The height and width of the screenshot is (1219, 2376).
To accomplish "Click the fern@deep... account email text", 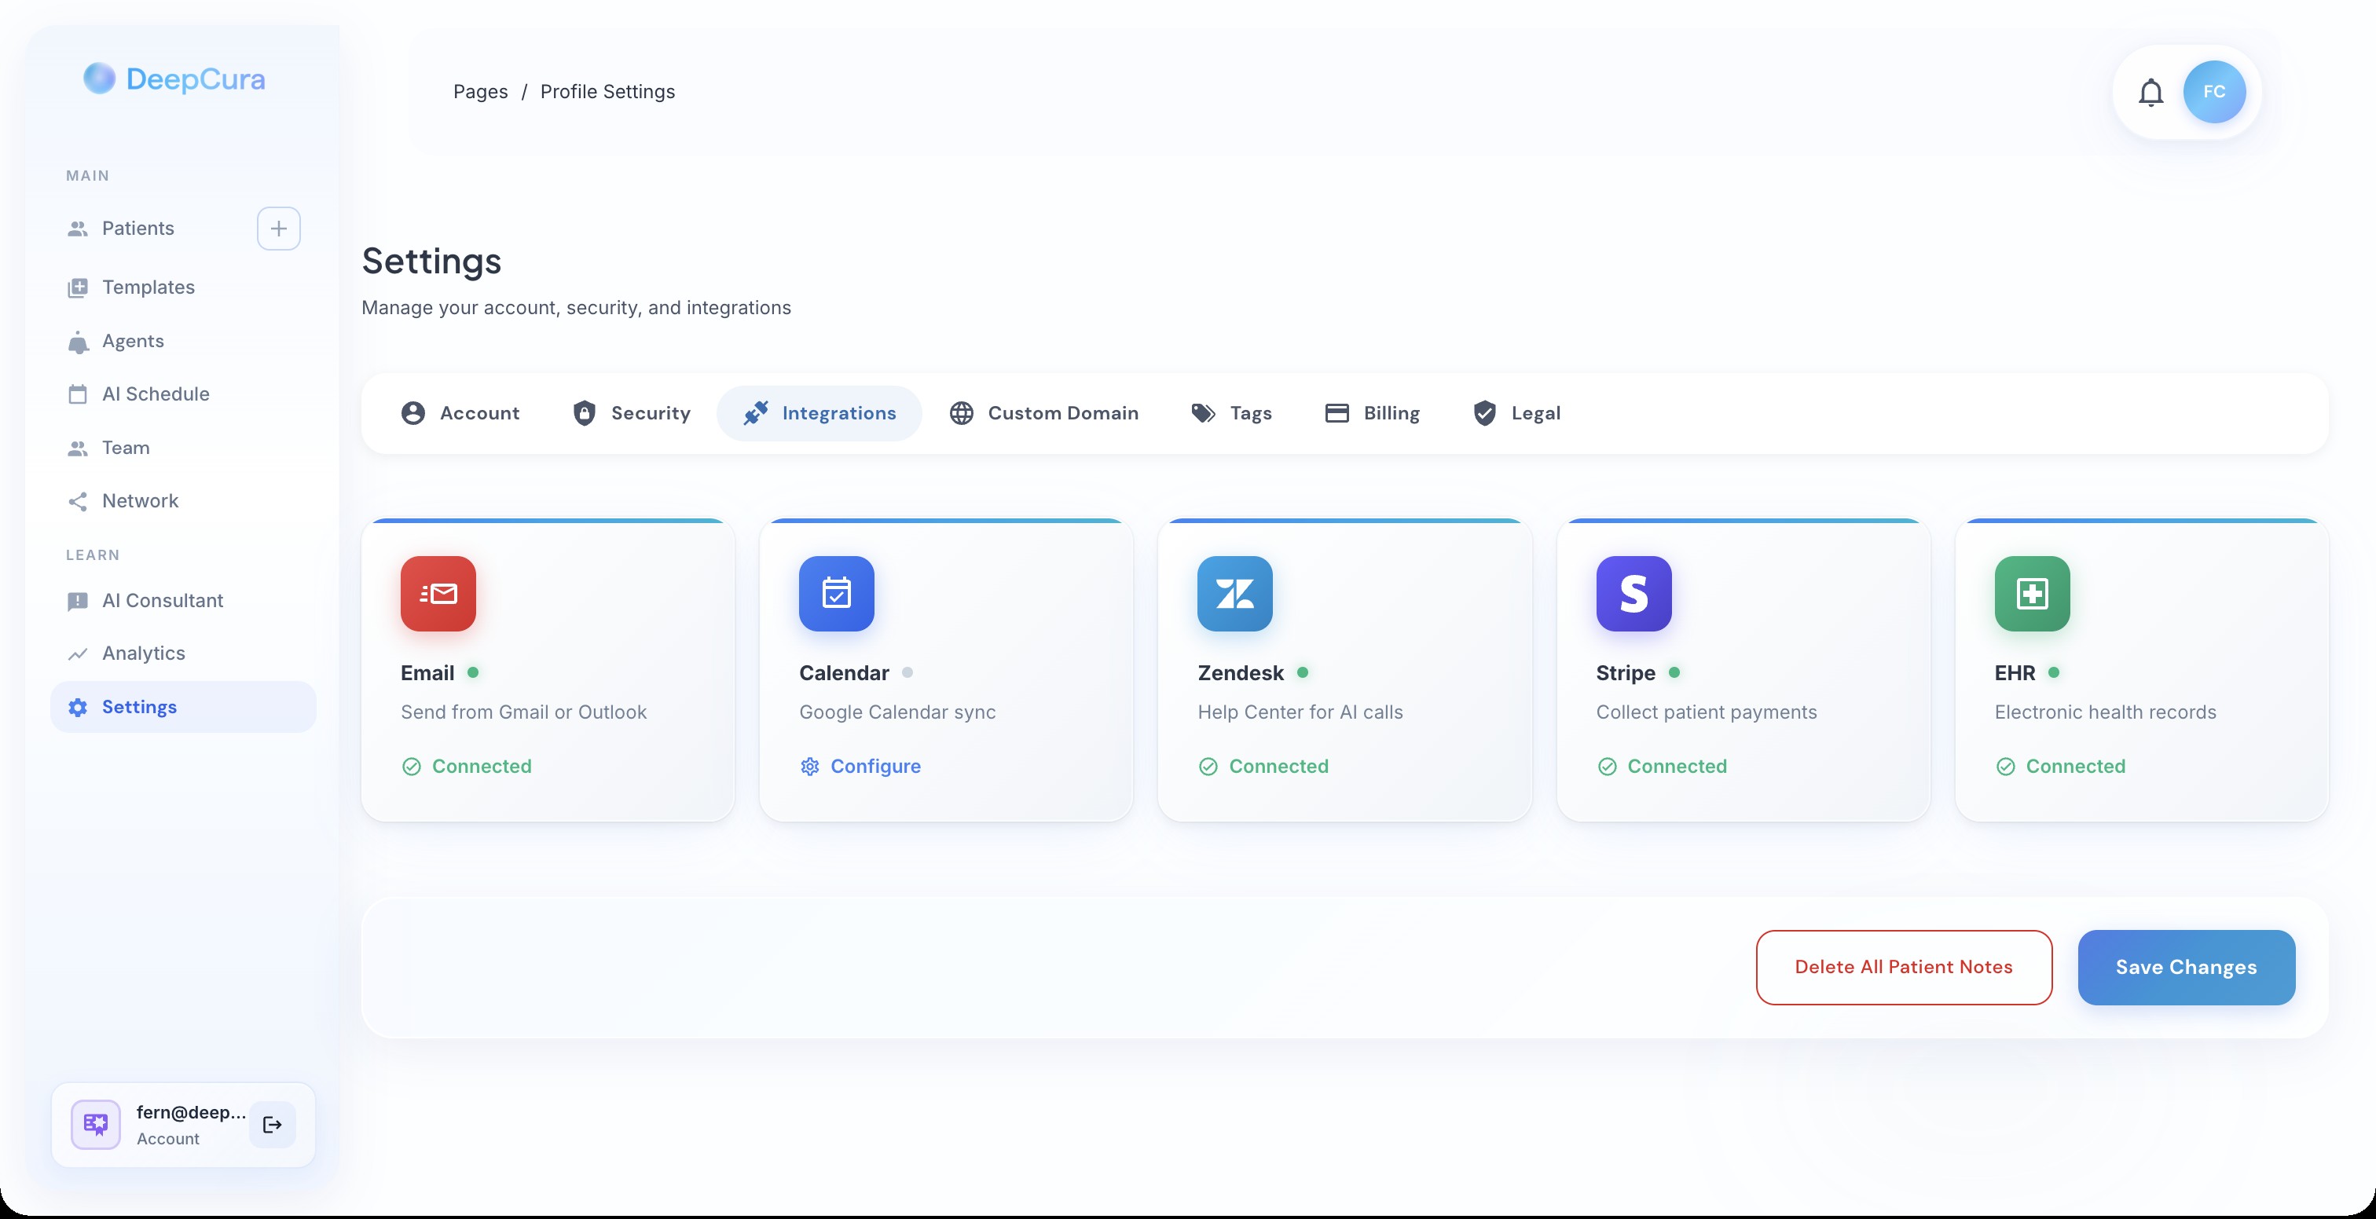I will click(x=191, y=1113).
